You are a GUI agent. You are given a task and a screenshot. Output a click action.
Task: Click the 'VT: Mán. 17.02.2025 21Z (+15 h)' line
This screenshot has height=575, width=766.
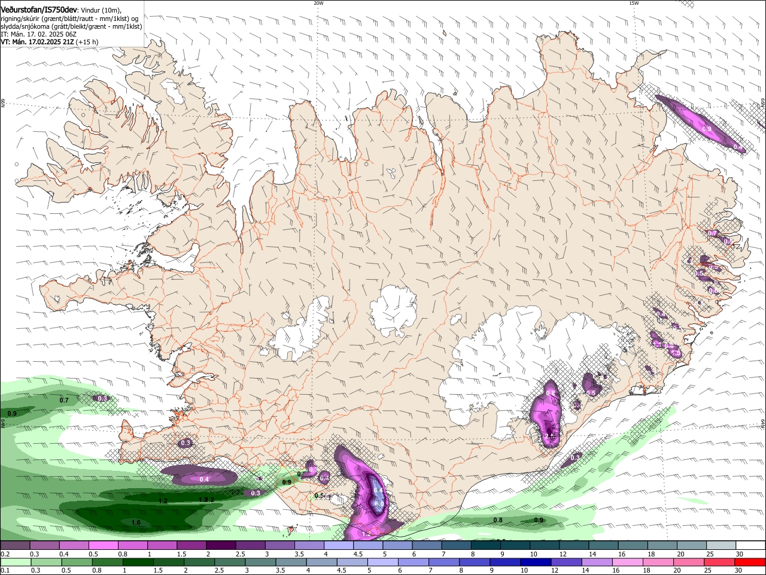coord(50,42)
